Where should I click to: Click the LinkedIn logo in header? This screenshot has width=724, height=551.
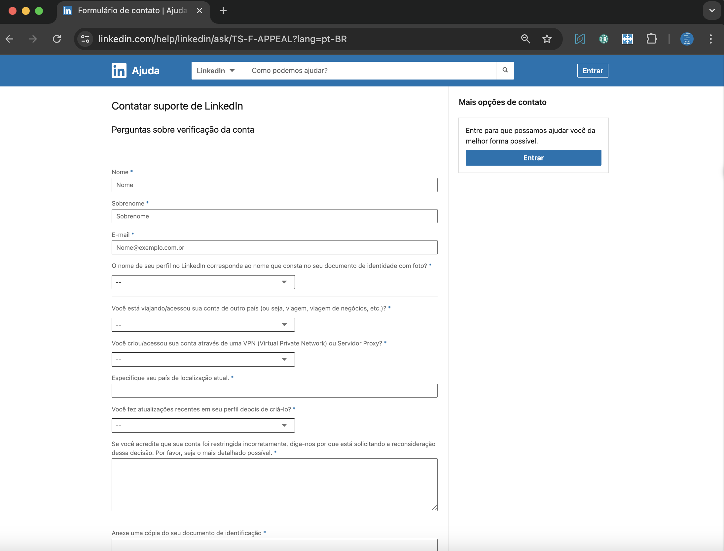coord(119,71)
